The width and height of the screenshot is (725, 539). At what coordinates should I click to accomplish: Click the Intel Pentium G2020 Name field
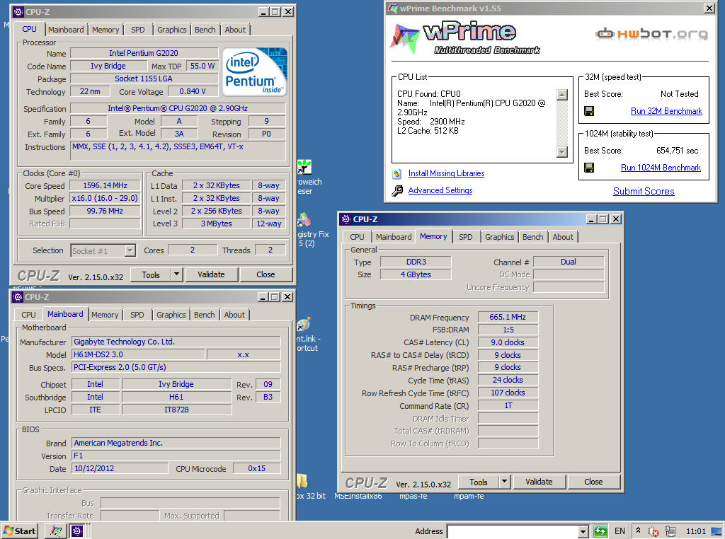[x=144, y=53]
